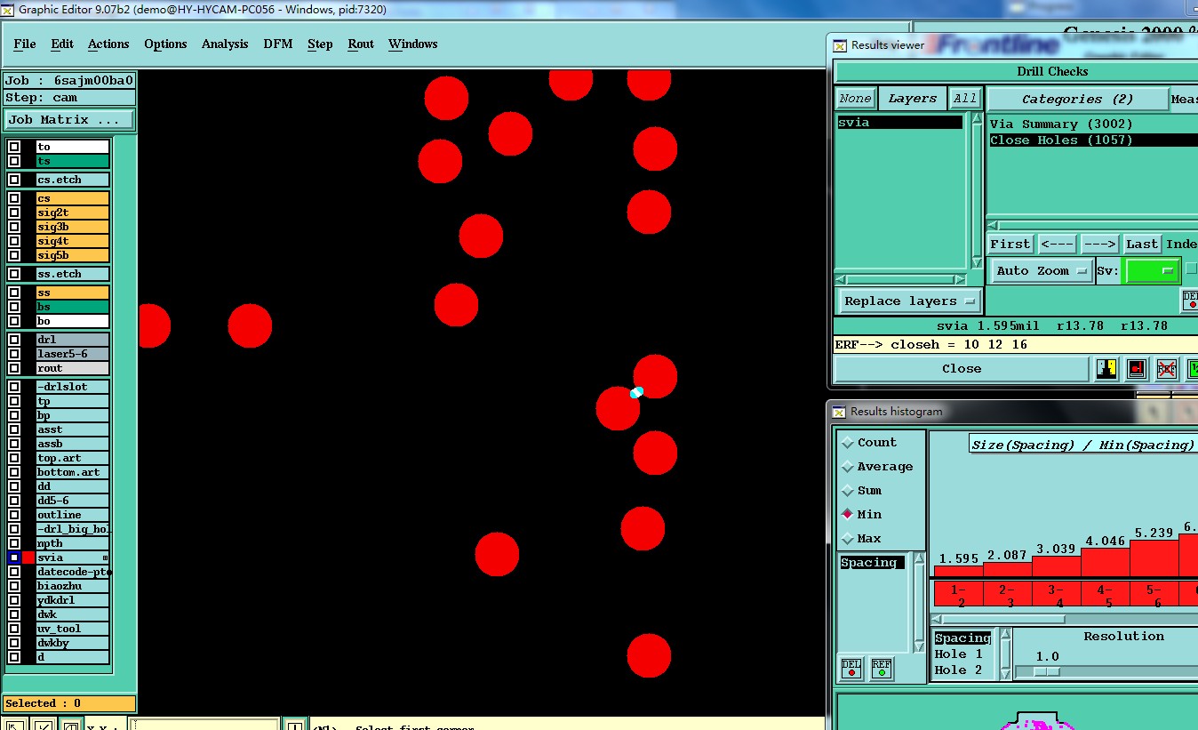Click the small marker icon on the svia row
1198x730 pixels.
point(105,558)
